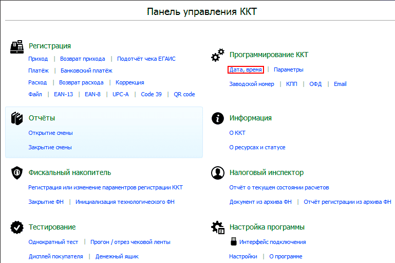Screen dimensions: 395x263
Task: Click the cash register Регистрация icon
Action: [17, 47]
